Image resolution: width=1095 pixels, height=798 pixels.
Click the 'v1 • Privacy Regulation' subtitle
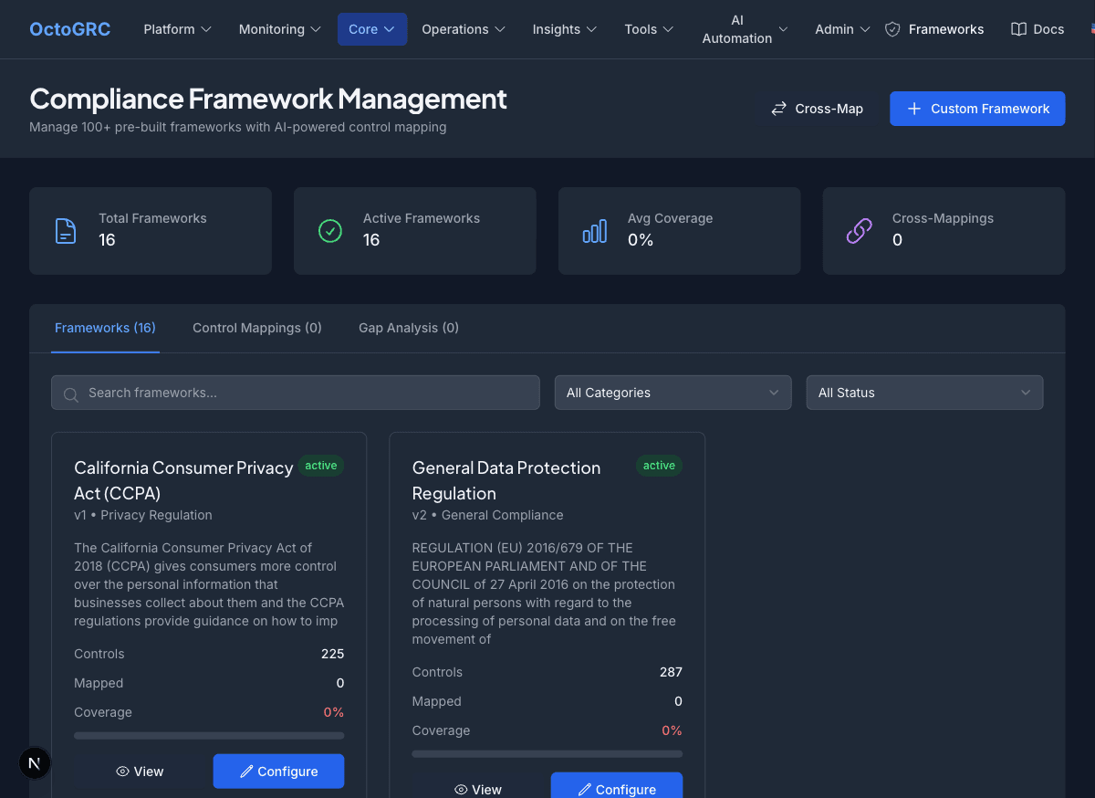coord(143,515)
